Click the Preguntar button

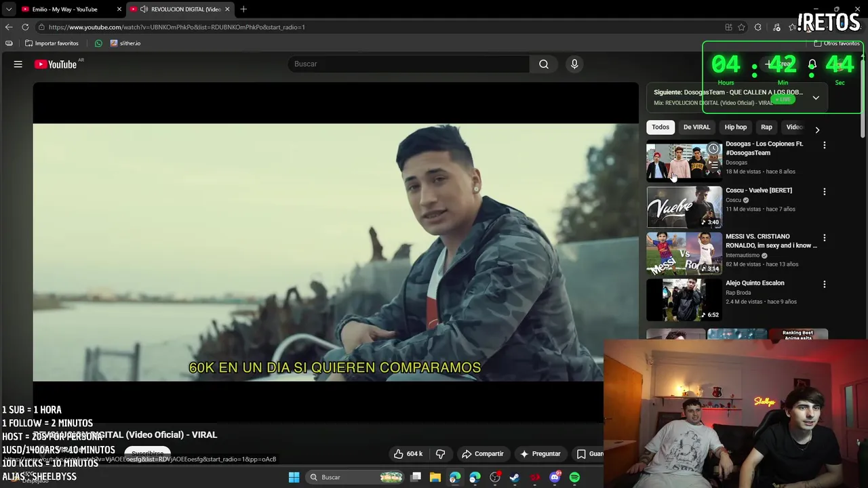540,453
